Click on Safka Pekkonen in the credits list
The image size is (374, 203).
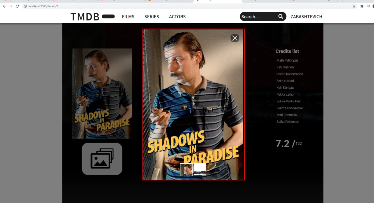click(x=288, y=122)
